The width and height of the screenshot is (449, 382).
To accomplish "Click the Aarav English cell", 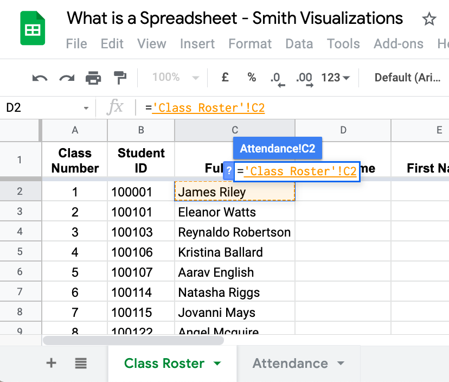I will pyautogui.click(x=234, y=271).
